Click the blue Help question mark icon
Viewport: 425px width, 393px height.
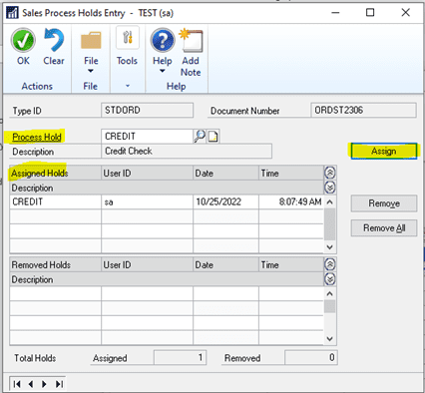click(x=163, y=40)
